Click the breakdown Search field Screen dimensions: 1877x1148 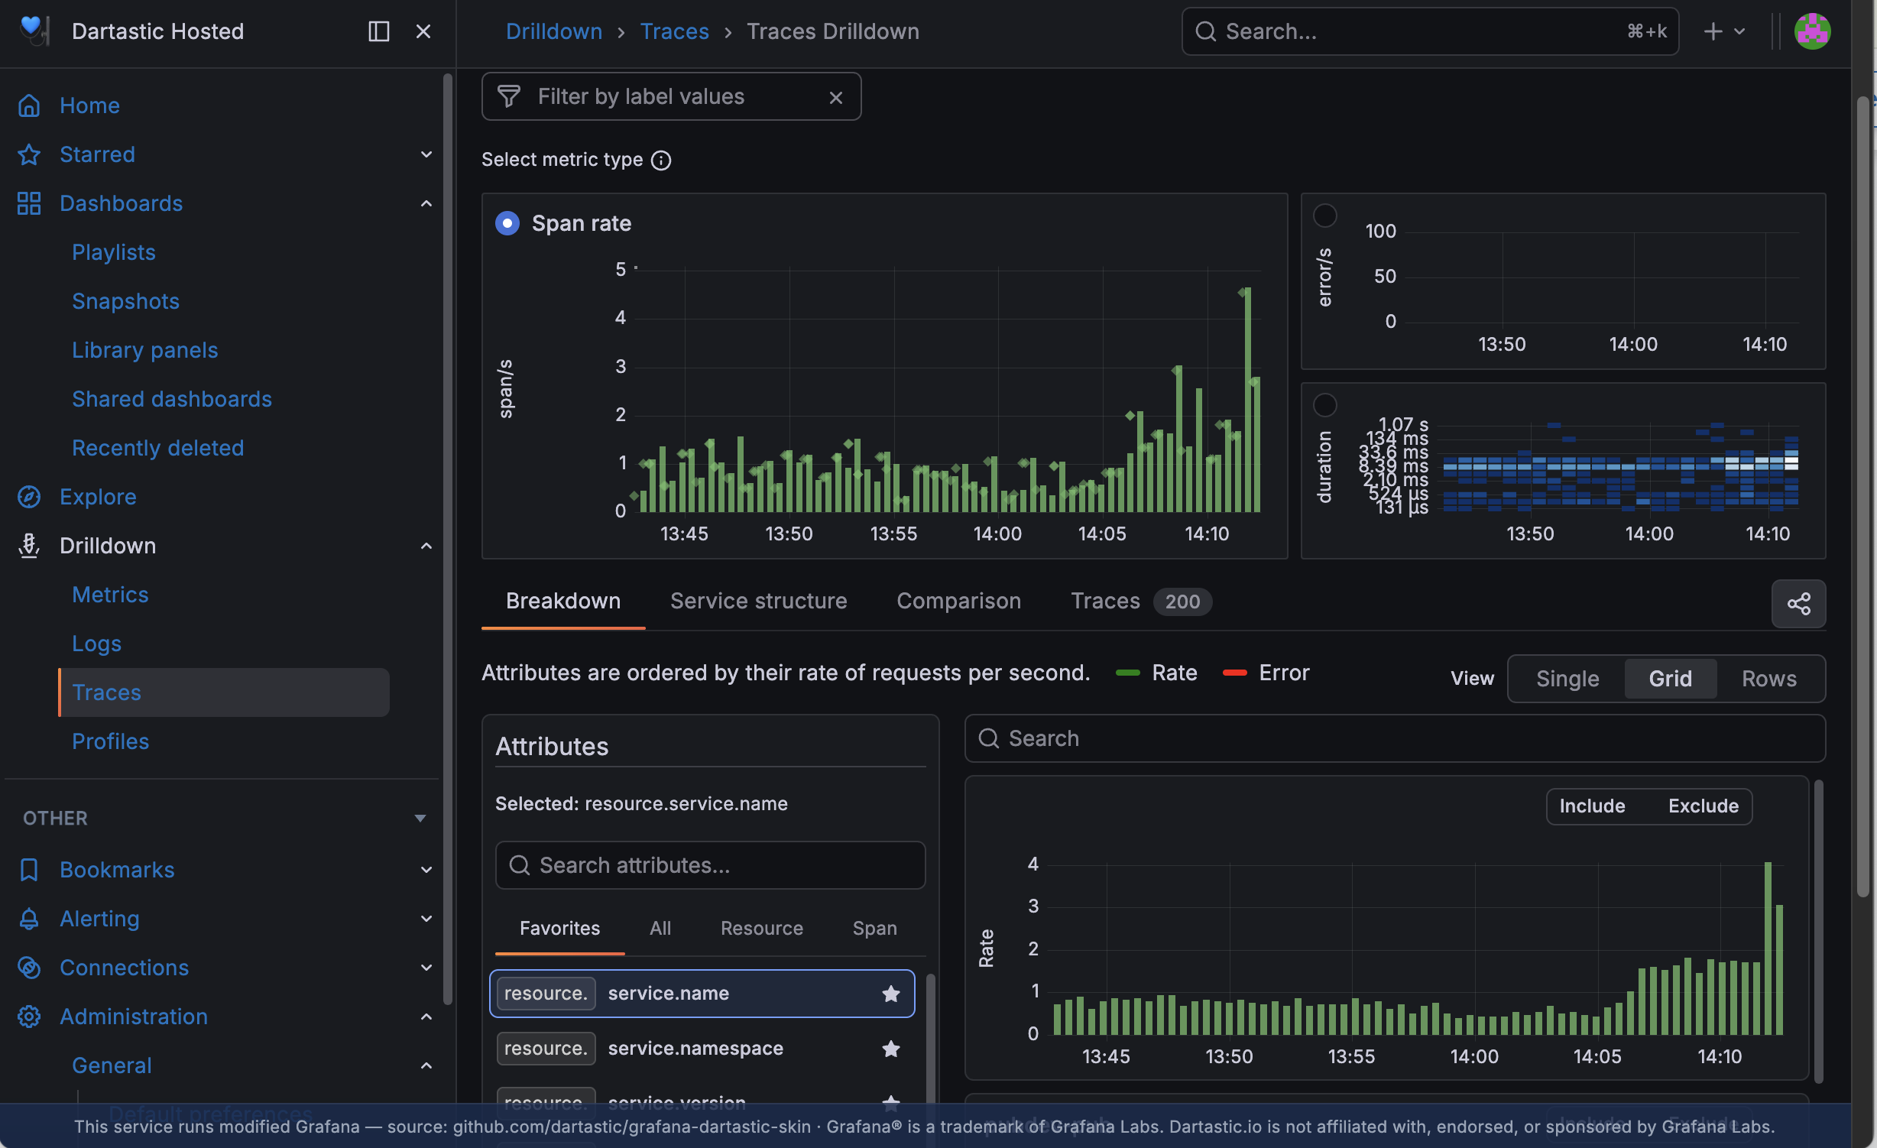coord(1395,738)
